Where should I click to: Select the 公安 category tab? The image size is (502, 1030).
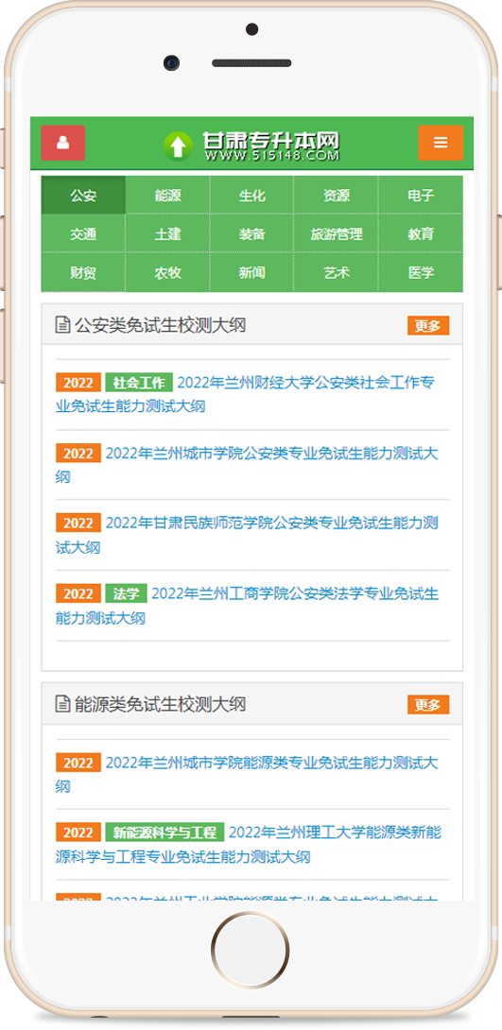tap(83, 195)
